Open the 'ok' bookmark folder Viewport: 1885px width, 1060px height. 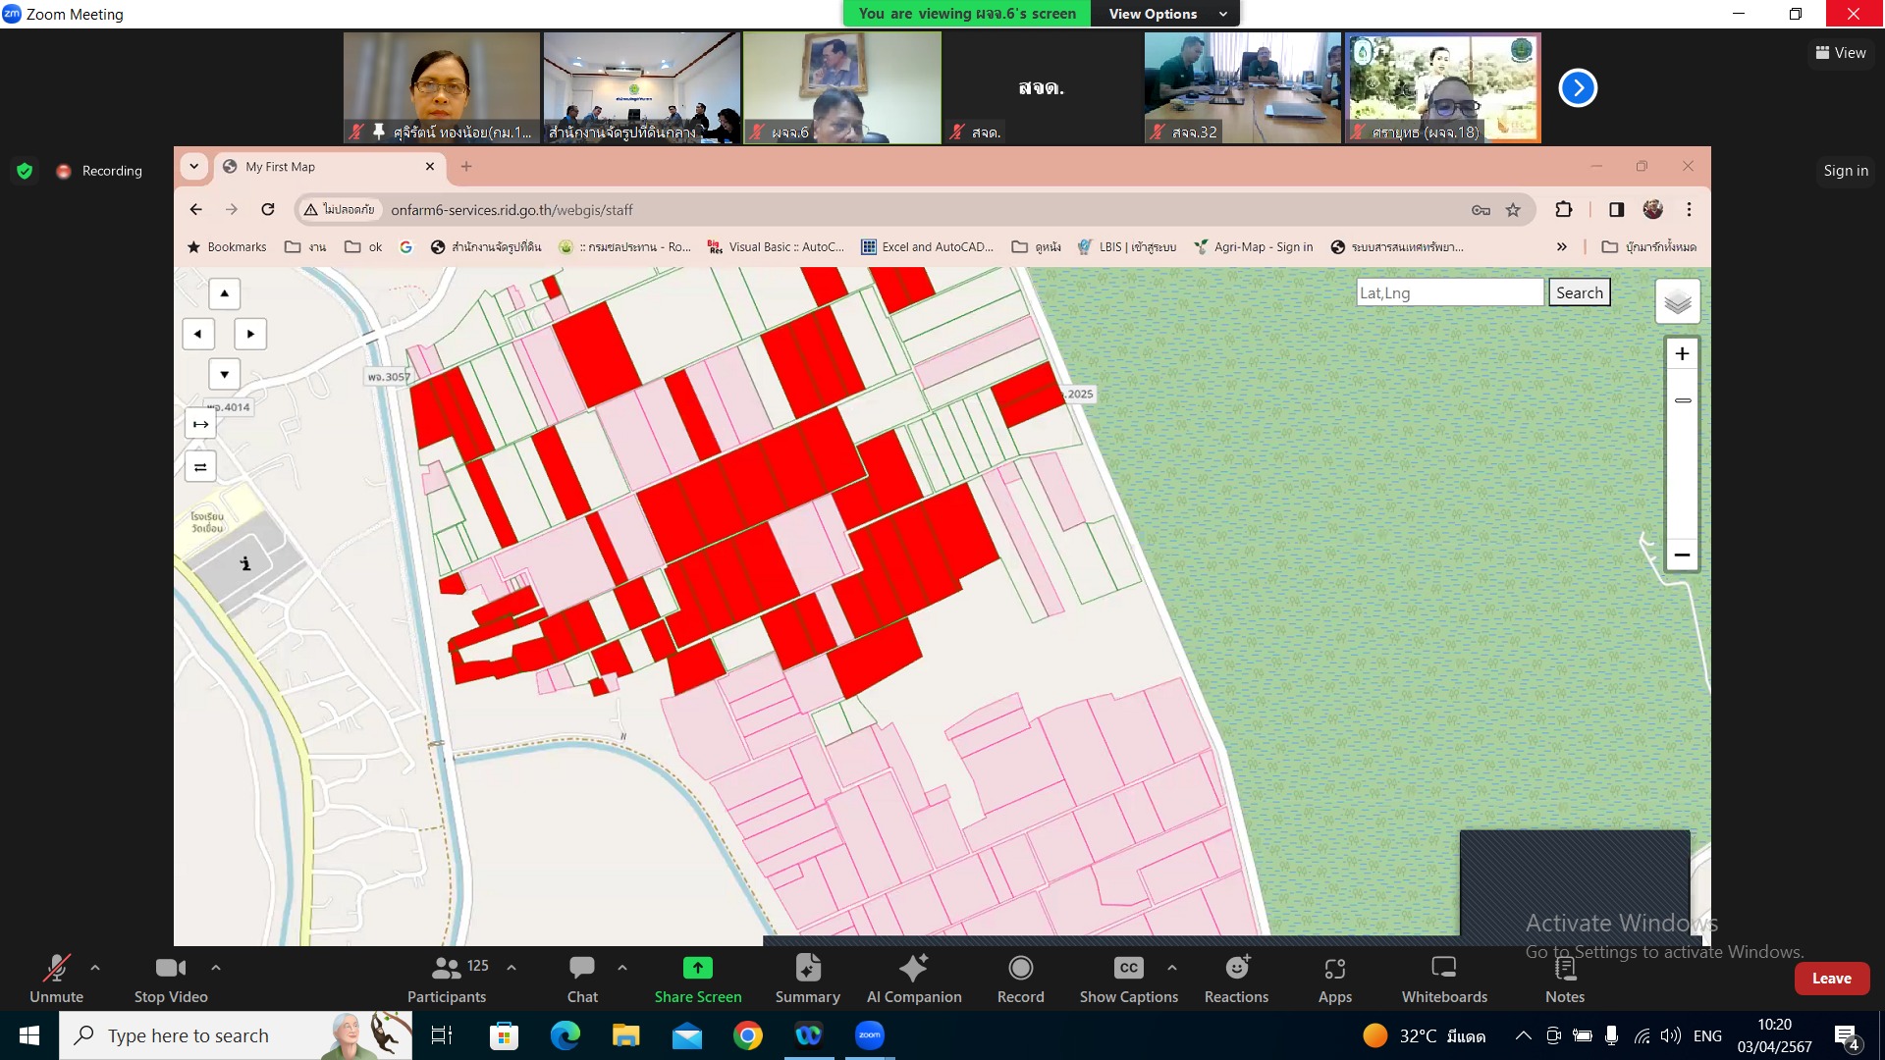click(363, 247)
